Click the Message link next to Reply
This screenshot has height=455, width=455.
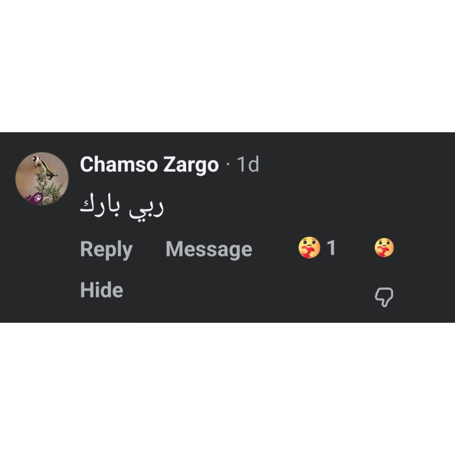[x=209, y=249]
